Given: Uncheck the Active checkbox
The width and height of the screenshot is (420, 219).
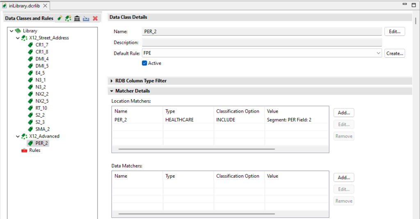Looking at the screenshot, I should click(144, 63).
